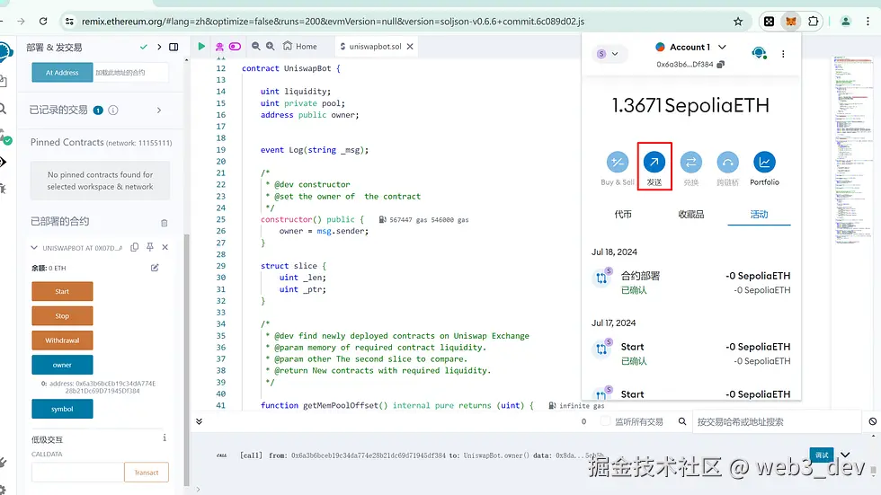Expand the call log entry chevron

click(846, 455)
